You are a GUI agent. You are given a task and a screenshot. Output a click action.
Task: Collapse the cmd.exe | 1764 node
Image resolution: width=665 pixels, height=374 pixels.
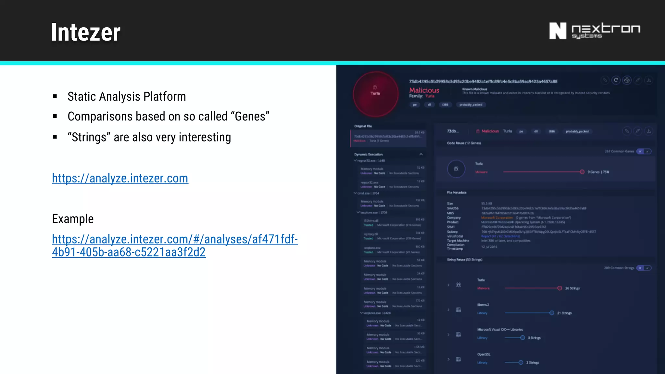[x=355, y=193]
